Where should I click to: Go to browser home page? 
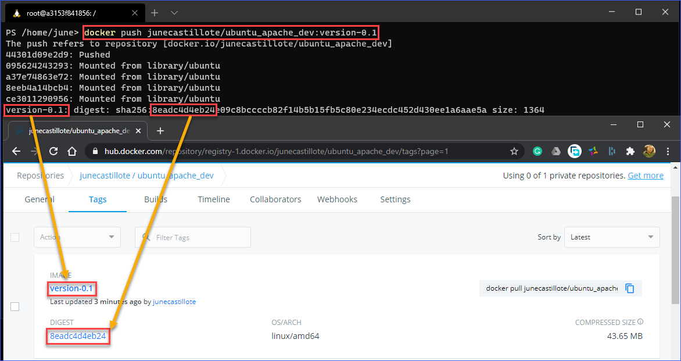(x=72, y=151)
